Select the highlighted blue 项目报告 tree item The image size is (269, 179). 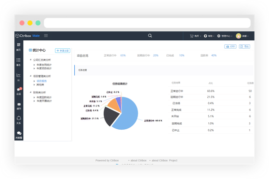41,81
